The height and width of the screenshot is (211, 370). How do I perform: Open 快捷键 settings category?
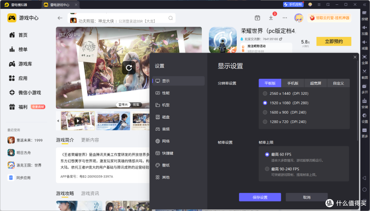(x=178, y=153)
